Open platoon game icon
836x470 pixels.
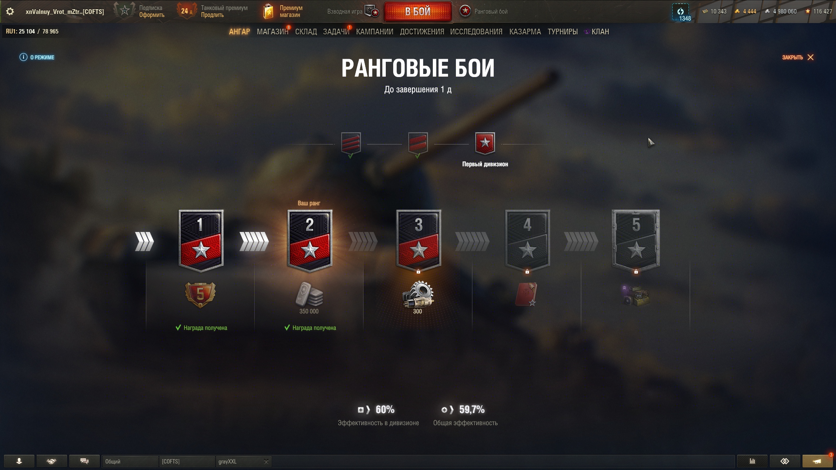coord(371,11)
